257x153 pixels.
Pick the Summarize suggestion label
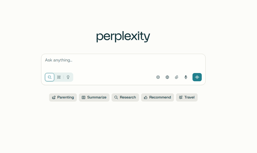[x=97, y=97]
